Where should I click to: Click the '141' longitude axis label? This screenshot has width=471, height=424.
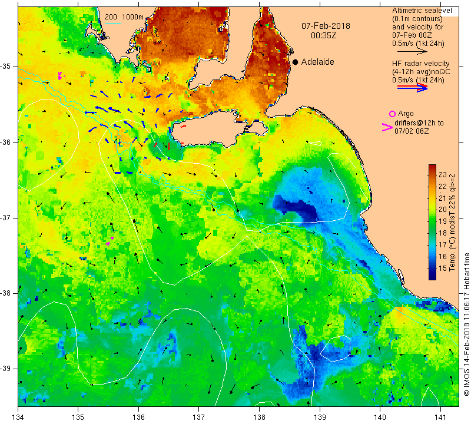tap(440, 417)
